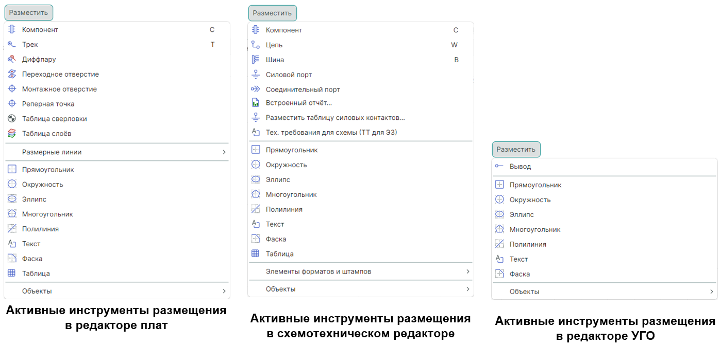Click the Соединительный порт icon
The height and width of the screenshot is (345, 721).
tap(256, 89)
